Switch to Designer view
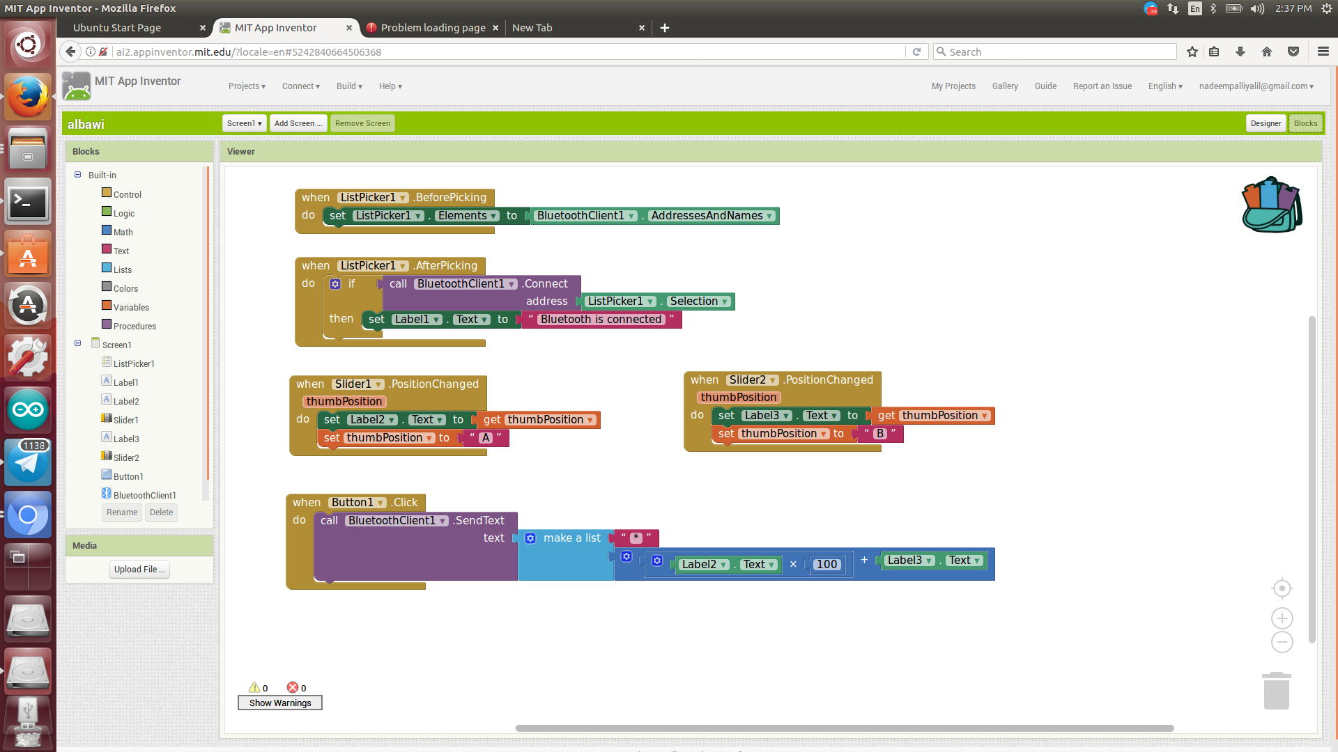The width and height of the screenshot is (1338, 752). point(1266,123)
